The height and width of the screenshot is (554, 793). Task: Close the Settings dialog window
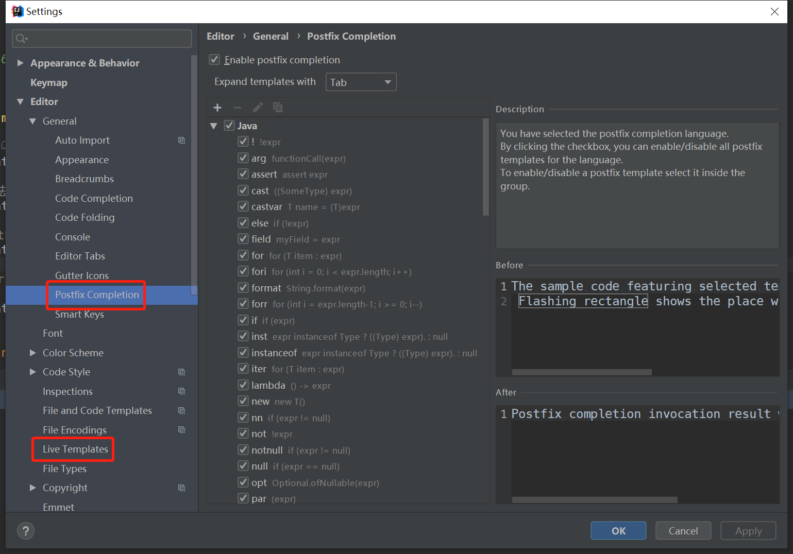tap(774, 11)
